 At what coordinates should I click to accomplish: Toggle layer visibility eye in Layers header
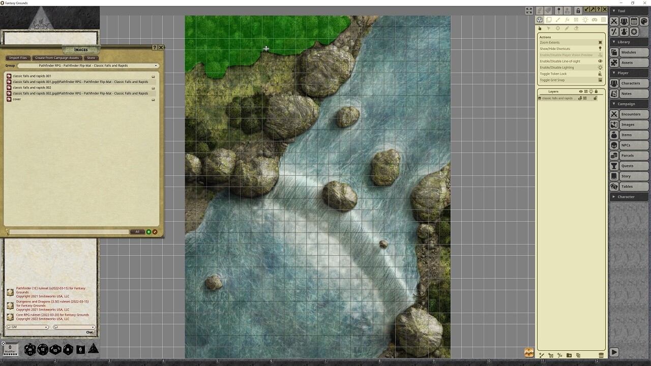coord(581,91)
